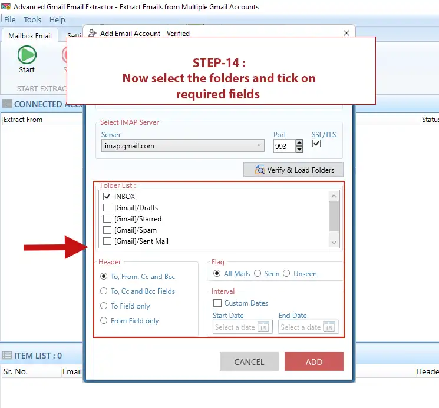This screenshot has height=408, width=439.
Task: Select To Field only option
Action: point(104,306)
